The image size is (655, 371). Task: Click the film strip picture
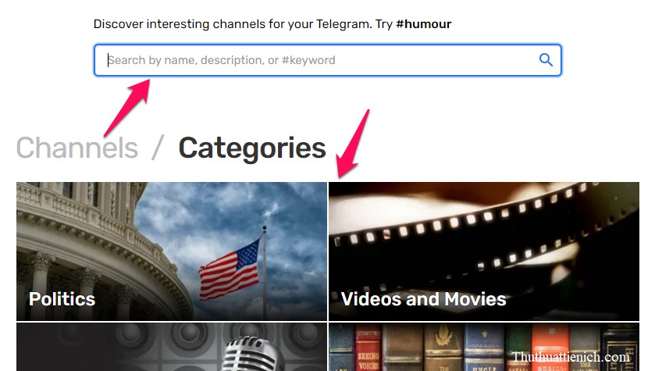[x=484, y=234]
